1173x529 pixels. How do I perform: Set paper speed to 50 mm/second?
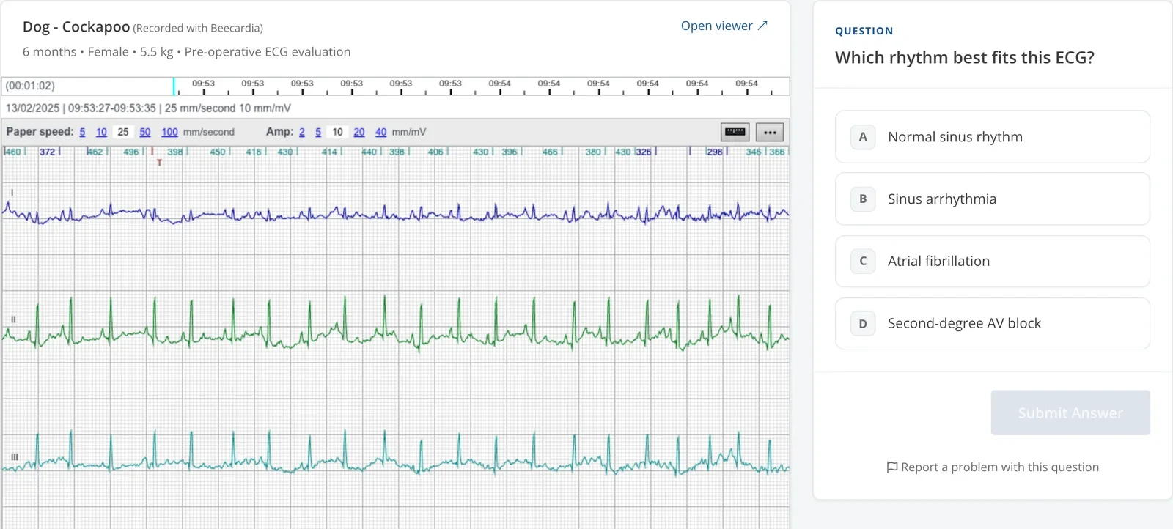tap(145, 132)
